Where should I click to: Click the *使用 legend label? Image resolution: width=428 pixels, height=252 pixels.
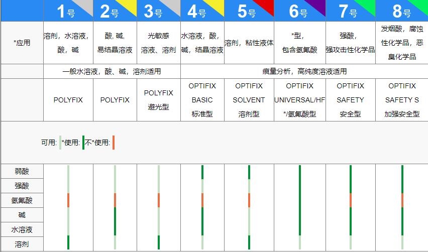pyautogui.click(x=71, y=143)
